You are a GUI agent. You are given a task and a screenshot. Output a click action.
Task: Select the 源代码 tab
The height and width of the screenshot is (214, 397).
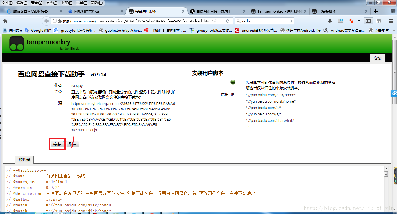(24, 160)
